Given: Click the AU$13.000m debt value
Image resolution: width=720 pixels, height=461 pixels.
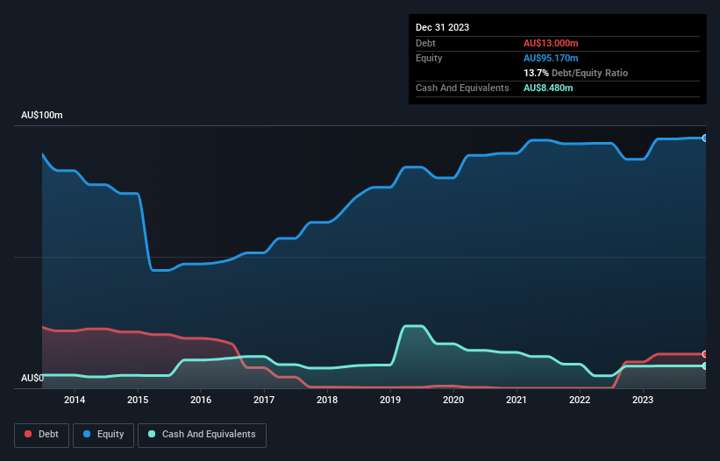Looking at the screenshot, I should tap(551, 43).
